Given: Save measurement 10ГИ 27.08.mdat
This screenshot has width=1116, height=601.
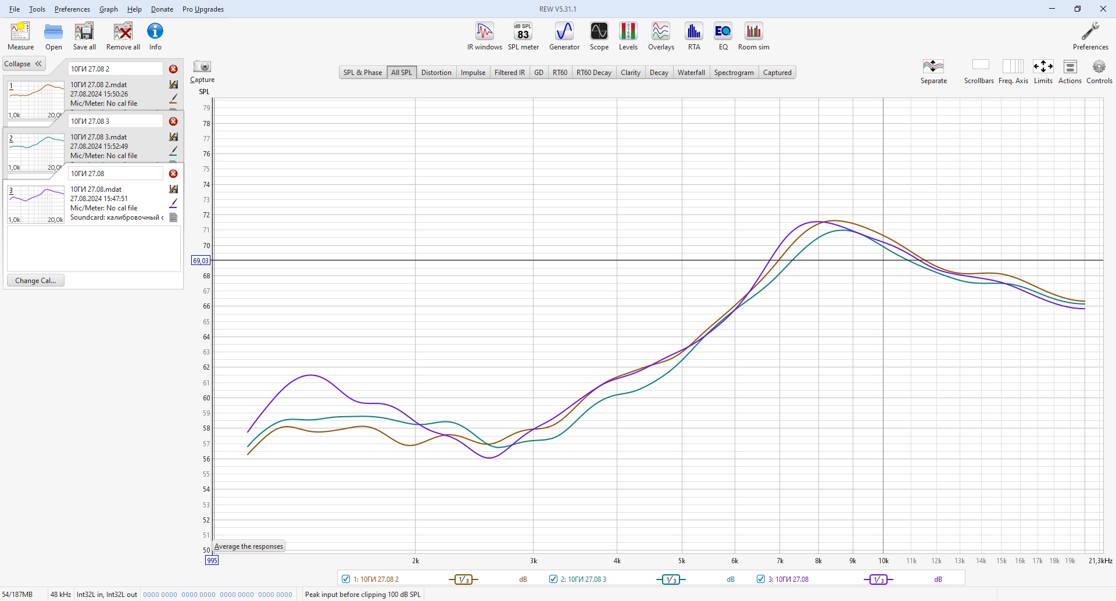Looking at the screenshot, I should [173, 189].
